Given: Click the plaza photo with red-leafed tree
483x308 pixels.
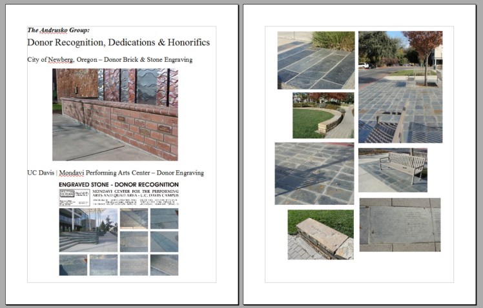Looking at the screenshot, I should point(400,86).
